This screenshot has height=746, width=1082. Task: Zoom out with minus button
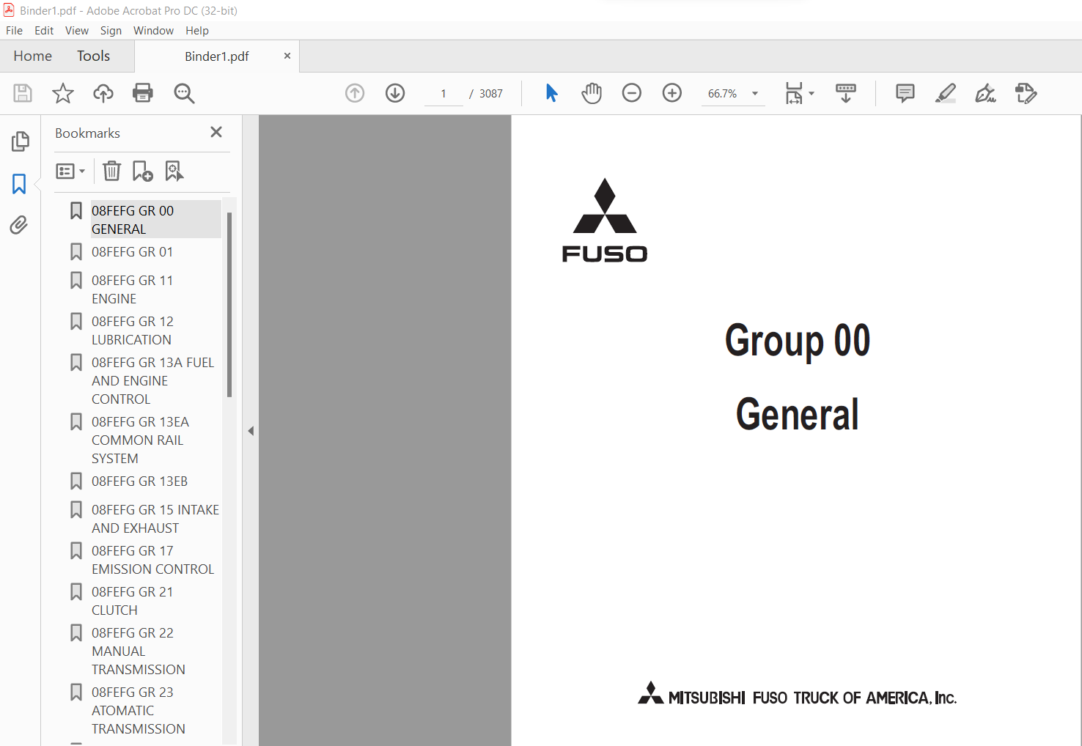pyautogui.click(x=632, y=93)
